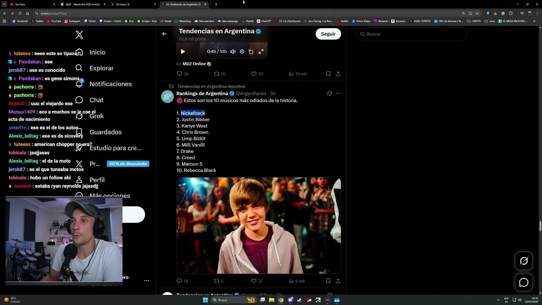Open the more options menu on the Rankings post
Screen dimensions: 542x305
338,94
